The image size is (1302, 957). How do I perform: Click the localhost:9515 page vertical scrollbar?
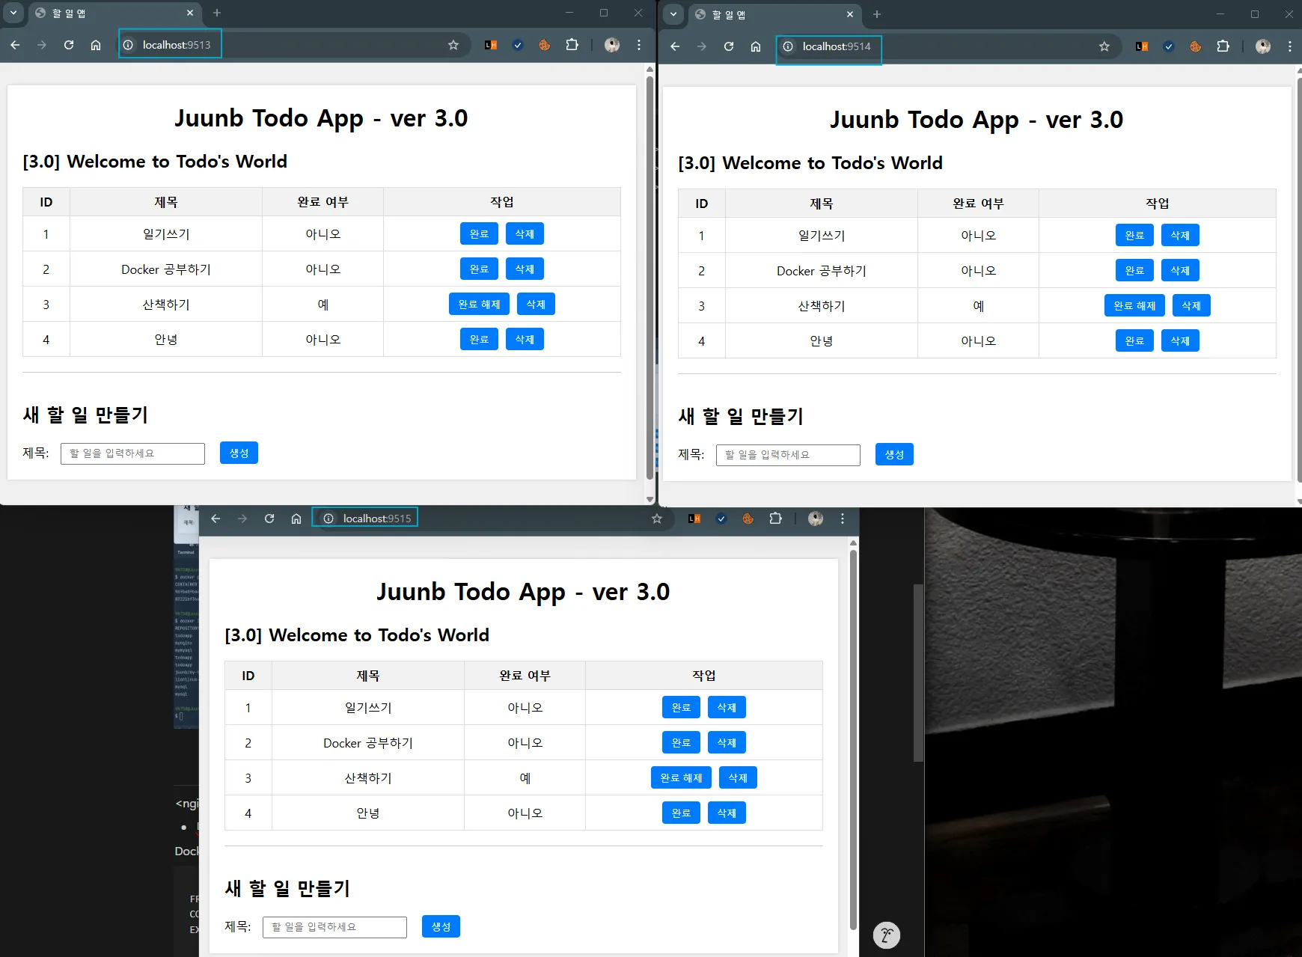pyautogui.click(x=853, y=741)
